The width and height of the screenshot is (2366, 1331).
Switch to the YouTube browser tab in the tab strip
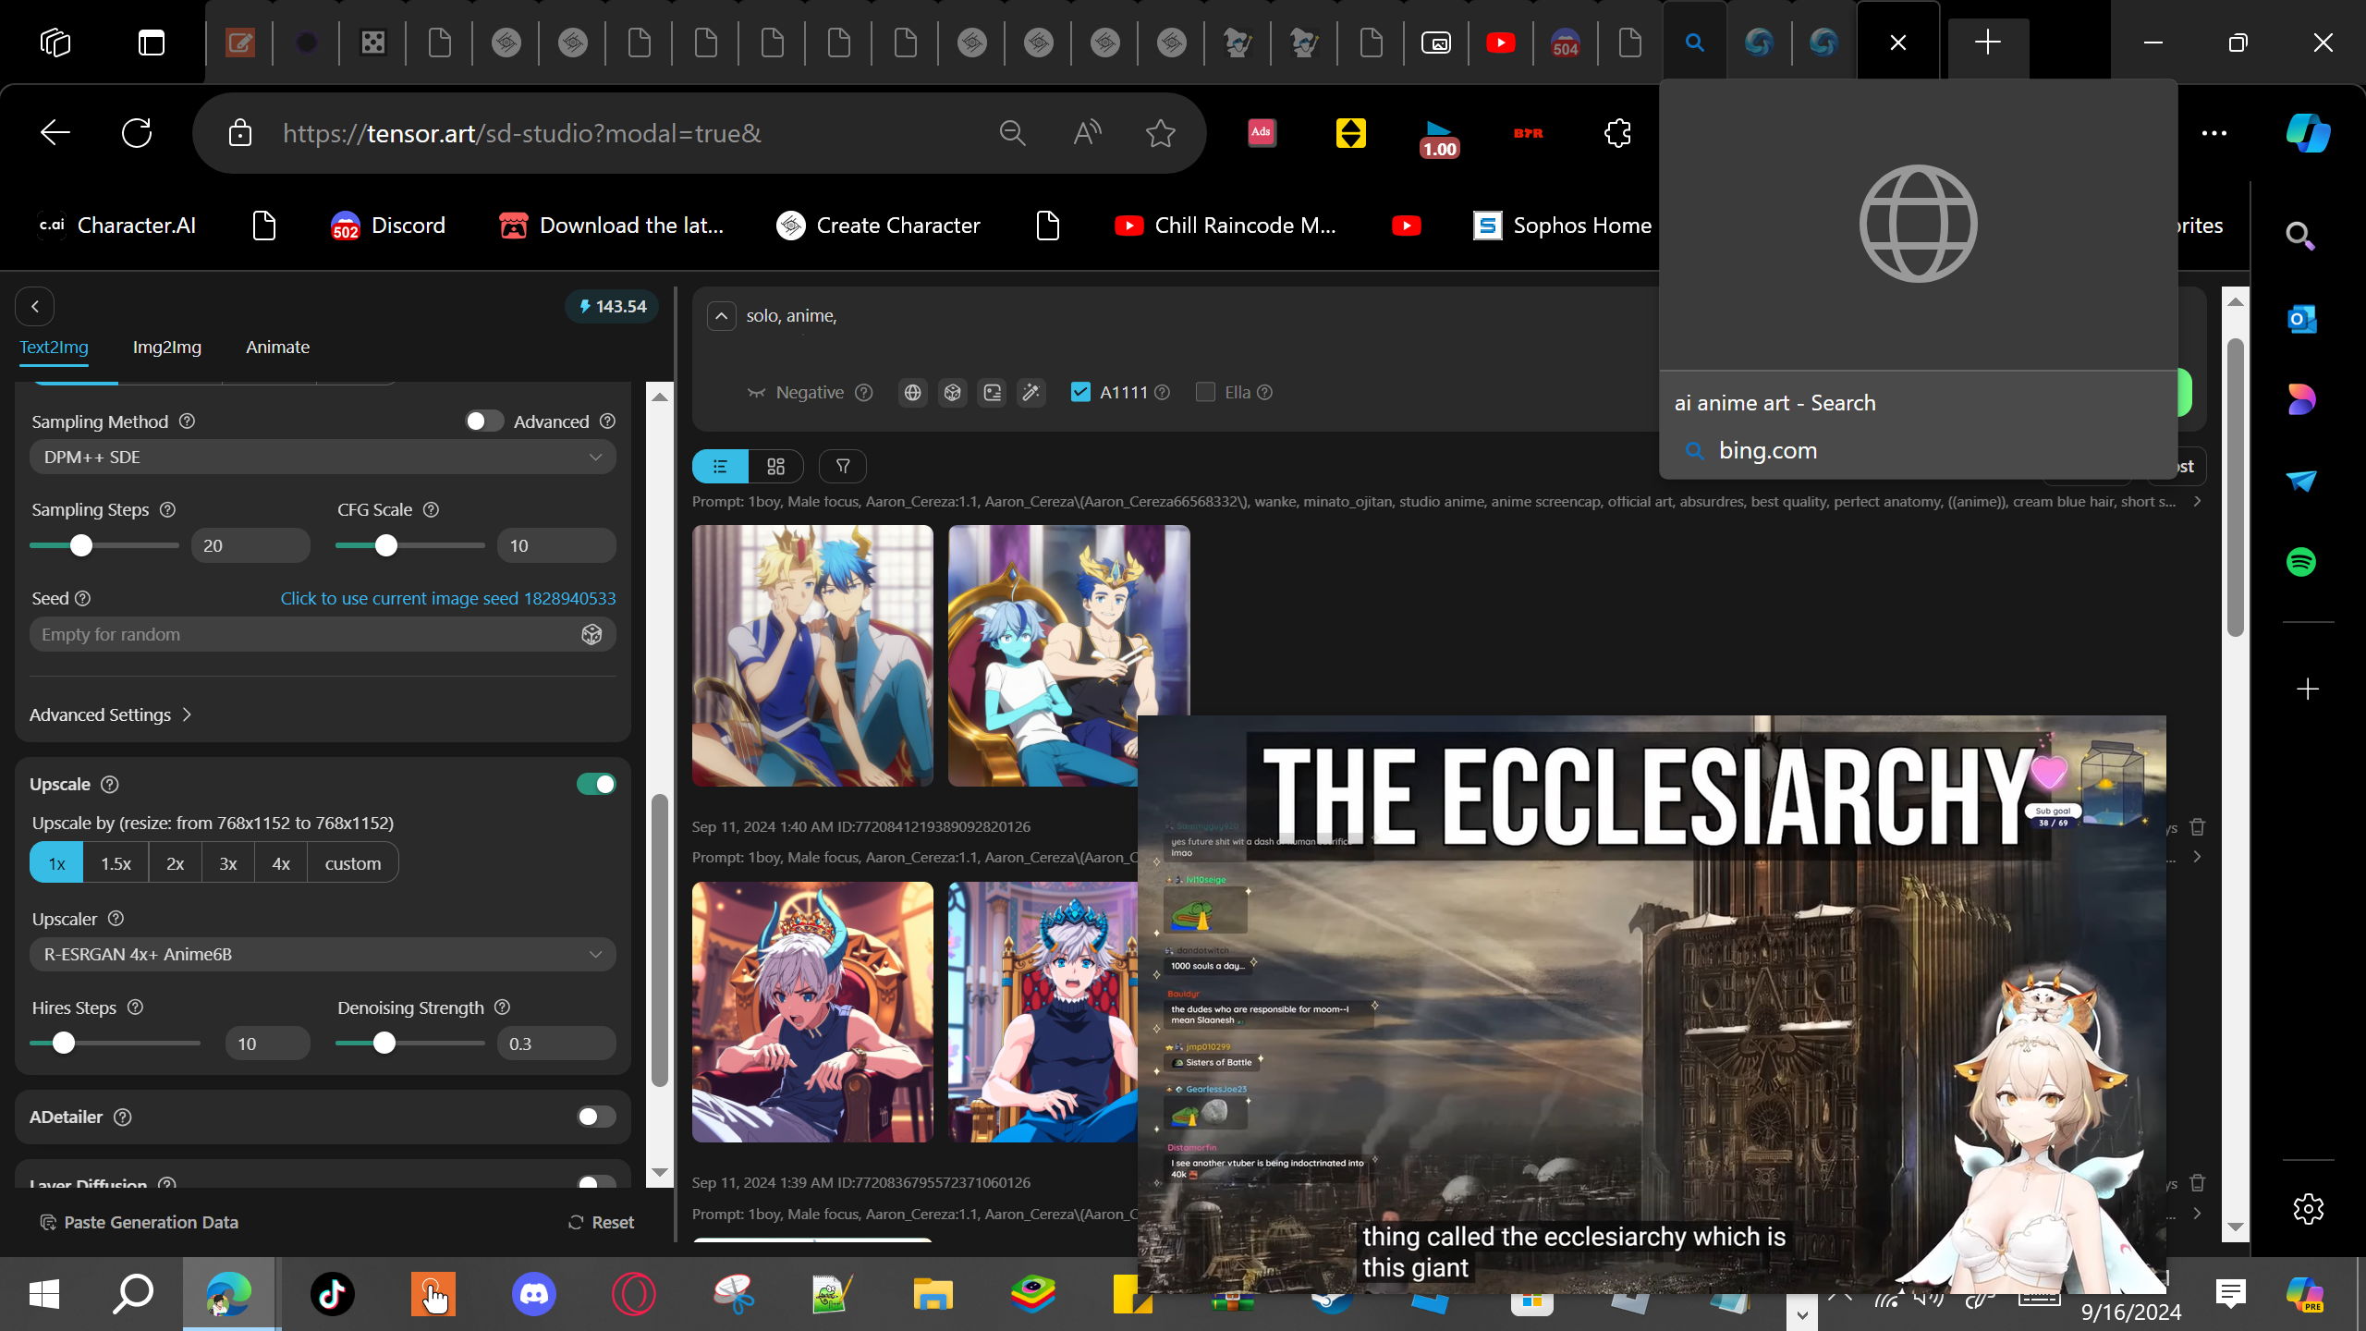pos(1500,43)
